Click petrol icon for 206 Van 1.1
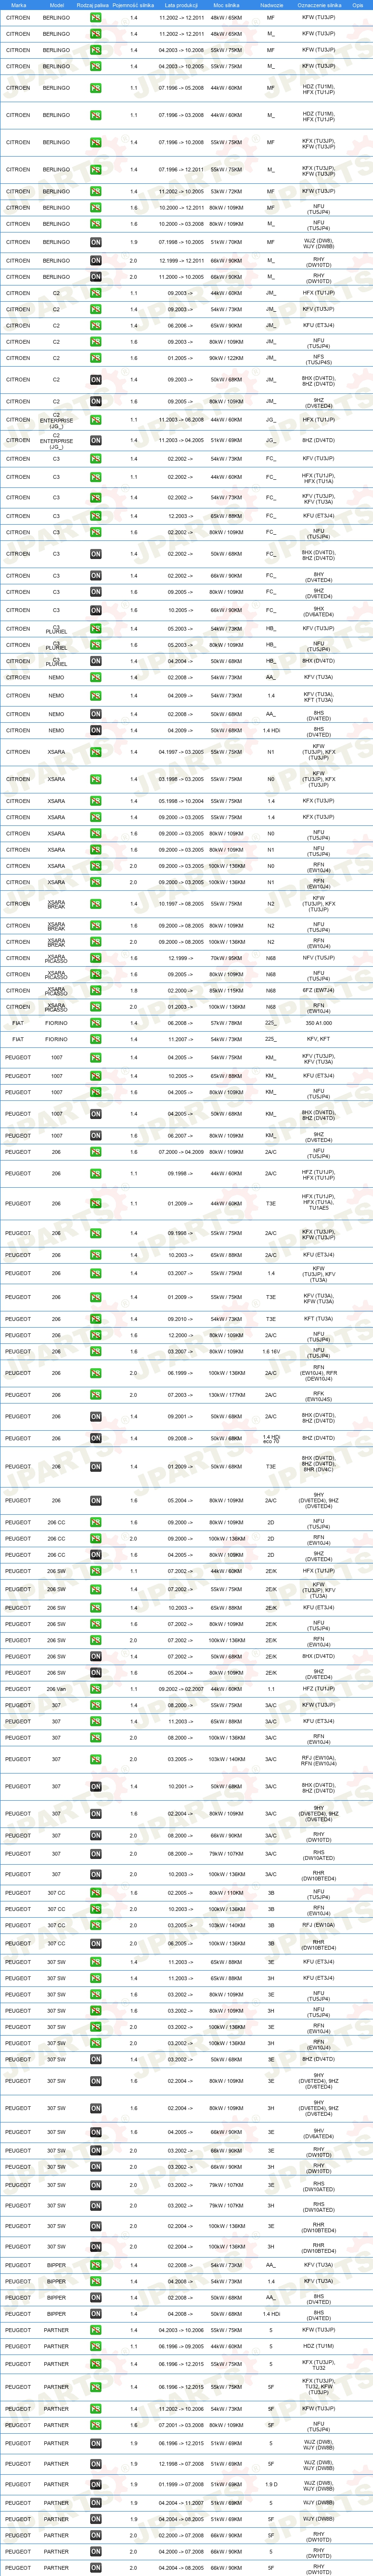 (96, 1690)
